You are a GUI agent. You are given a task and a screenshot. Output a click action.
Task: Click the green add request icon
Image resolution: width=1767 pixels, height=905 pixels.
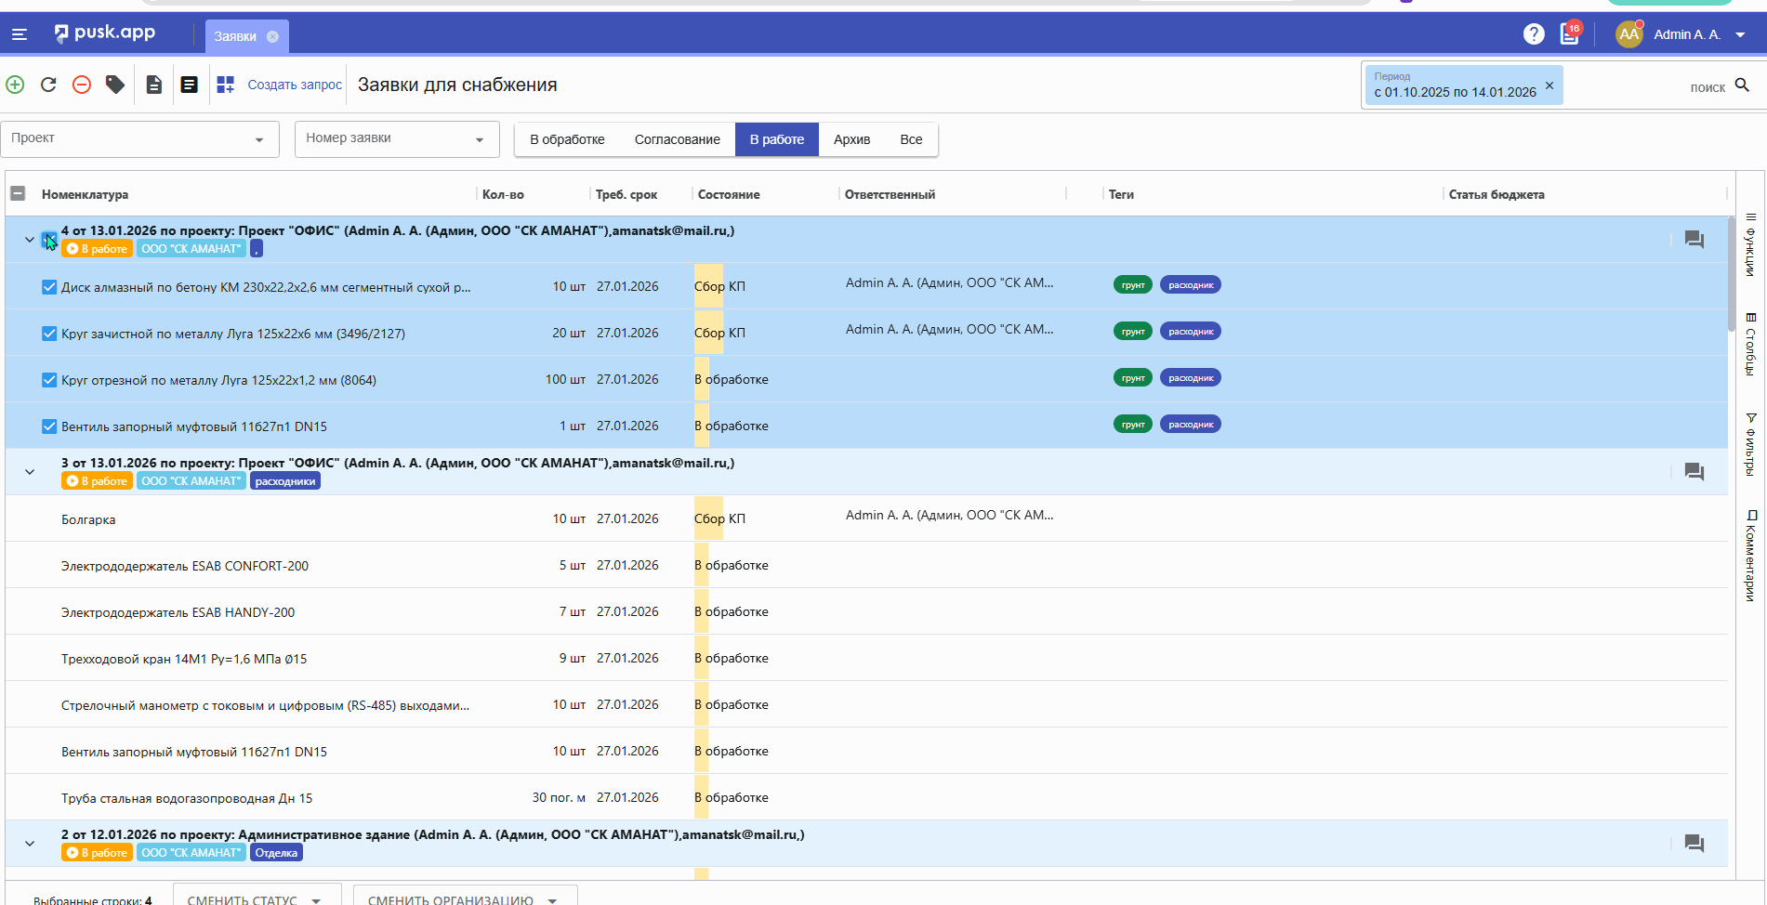tap(16, 85)
